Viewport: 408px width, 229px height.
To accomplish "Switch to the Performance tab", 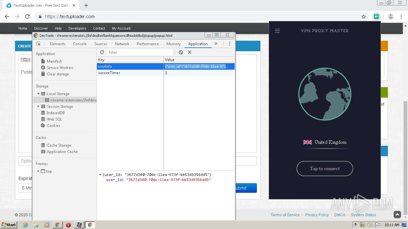I will click(148, 44).
